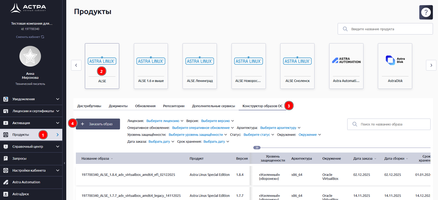Click the help question mark icon
Screen dimensions: 438x200
[426, 12]
